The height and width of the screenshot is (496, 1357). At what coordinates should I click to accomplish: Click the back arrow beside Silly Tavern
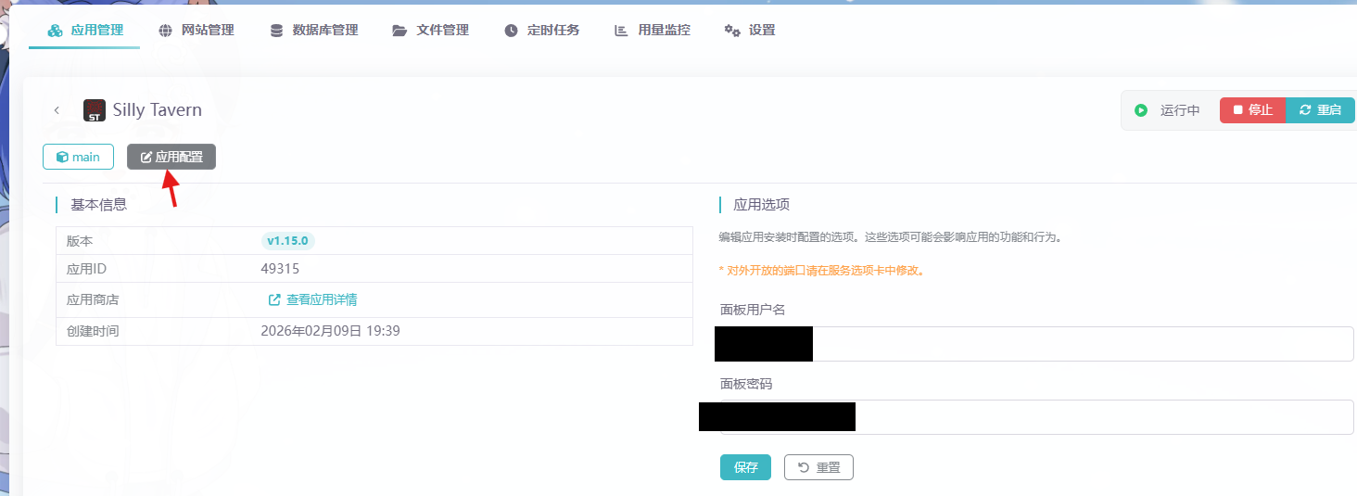57,110
